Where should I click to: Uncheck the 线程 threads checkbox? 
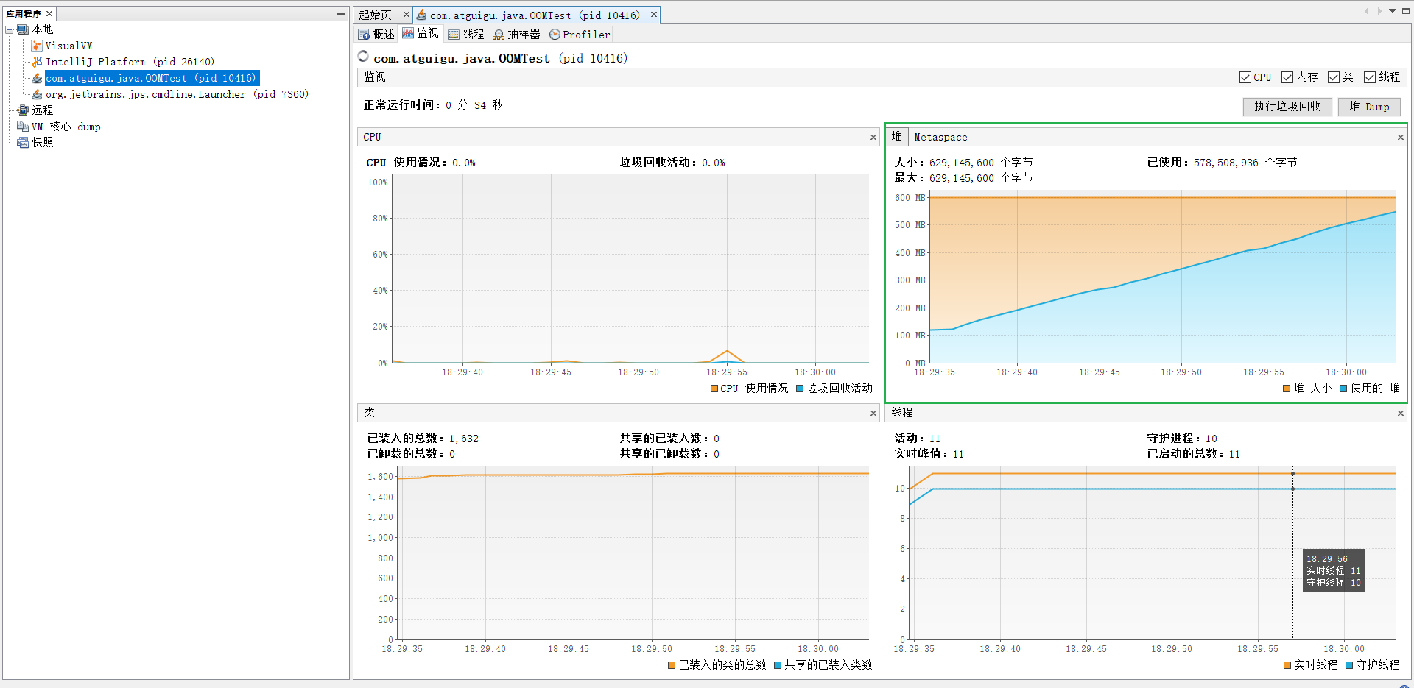[1370, 77]
